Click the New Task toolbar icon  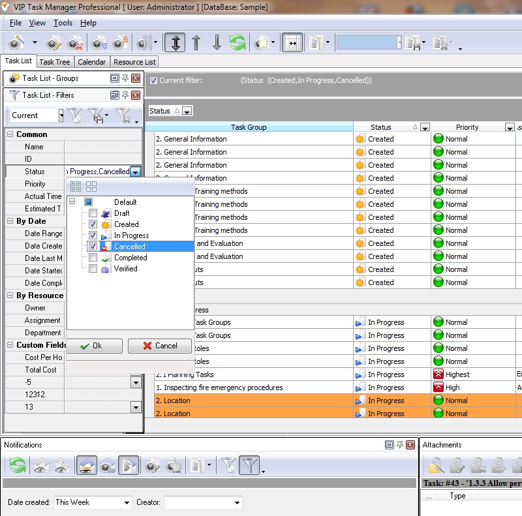18,43
